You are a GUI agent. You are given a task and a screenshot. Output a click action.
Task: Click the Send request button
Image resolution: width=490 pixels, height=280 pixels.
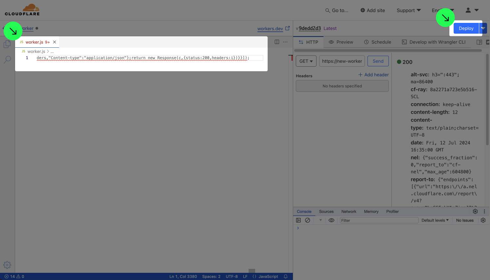(x=378, y=61)
